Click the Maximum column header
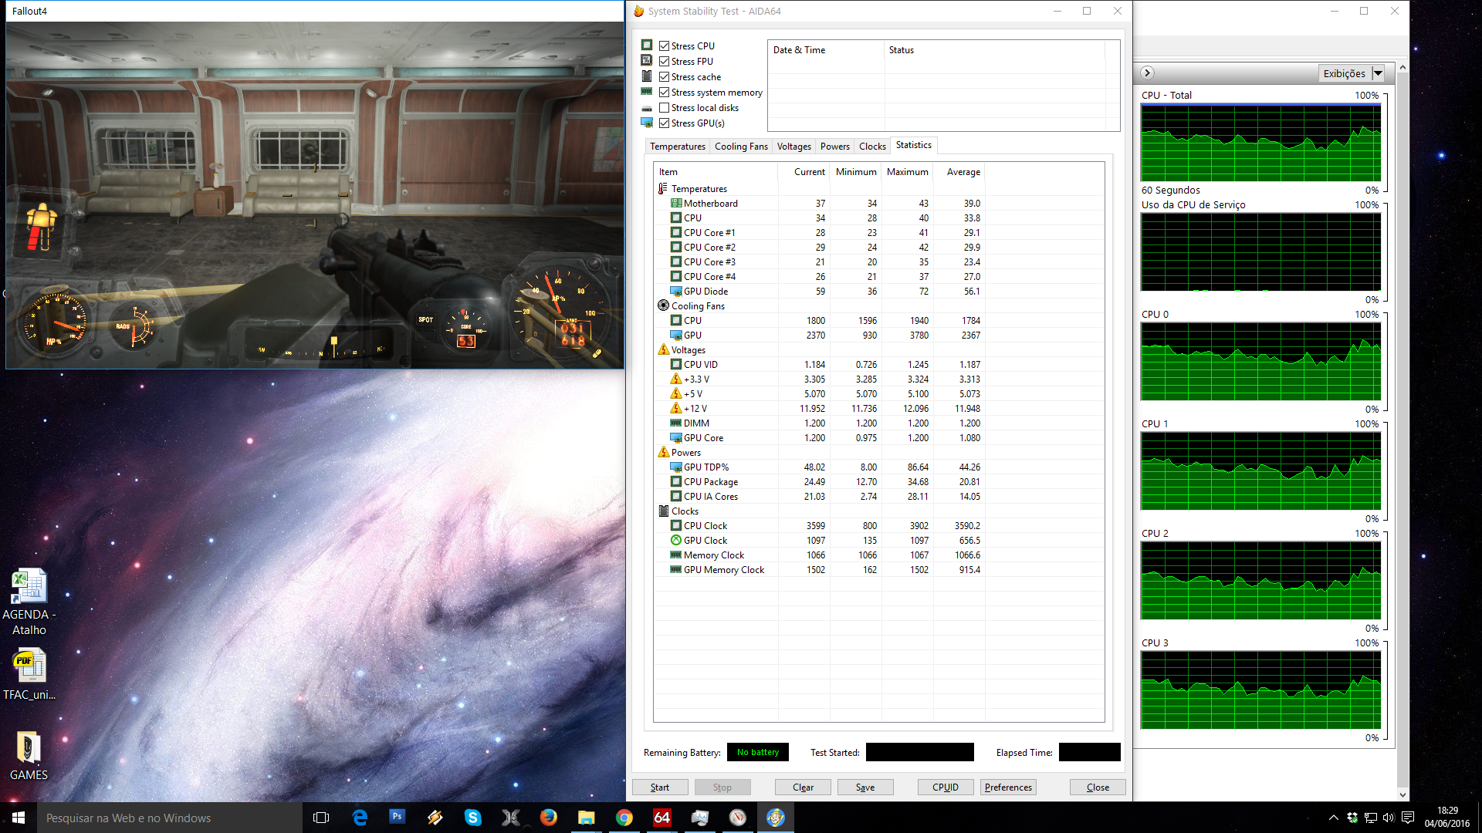Viewport: 1482px width, 833px height. pos(907,172)
